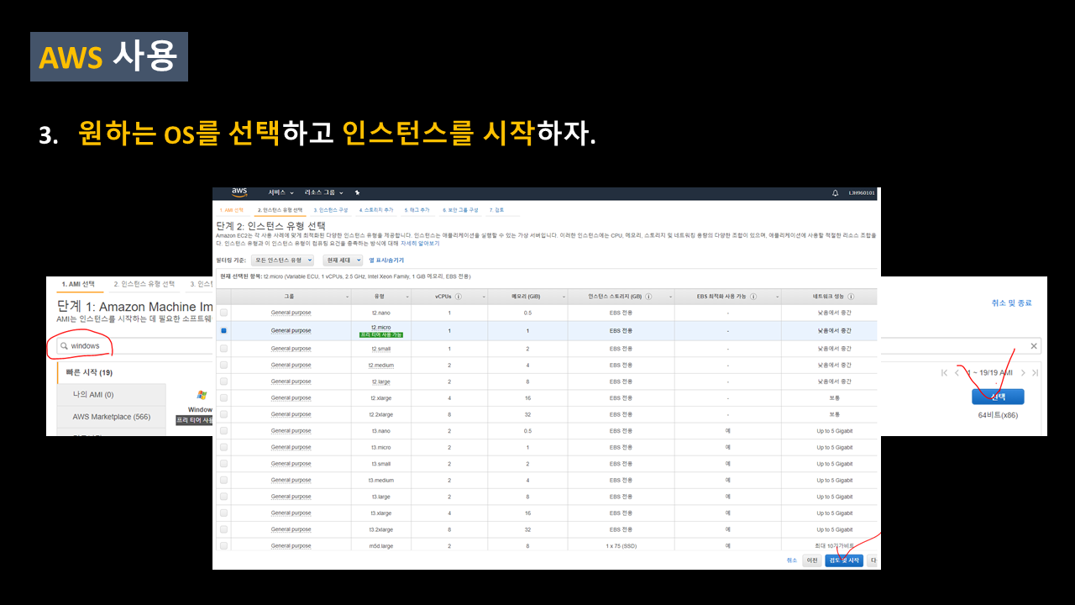This screenshot has height=605, width=1075.
Task: Go to the first AMI page arrow
Action: point(945,372)
